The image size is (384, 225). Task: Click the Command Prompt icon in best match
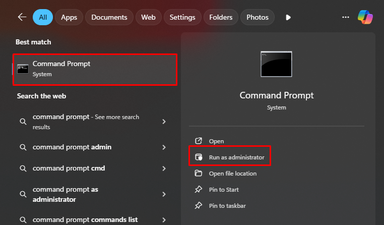23,69
